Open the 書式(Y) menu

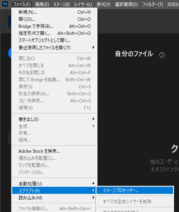click(103, 4)
